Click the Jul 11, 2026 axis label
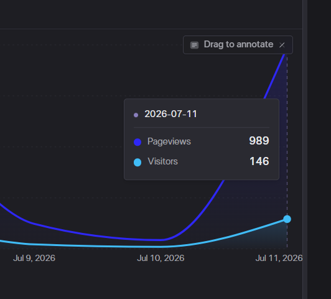Screen dimensions: 331x299 (279, 258)
